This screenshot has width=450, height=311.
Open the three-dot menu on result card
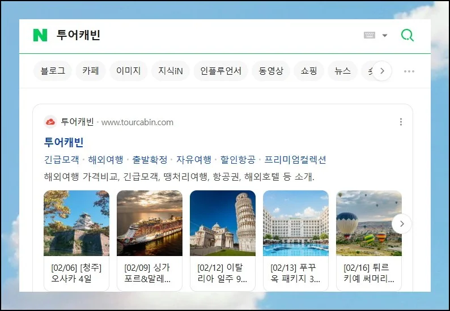click(x=401, y=122)
